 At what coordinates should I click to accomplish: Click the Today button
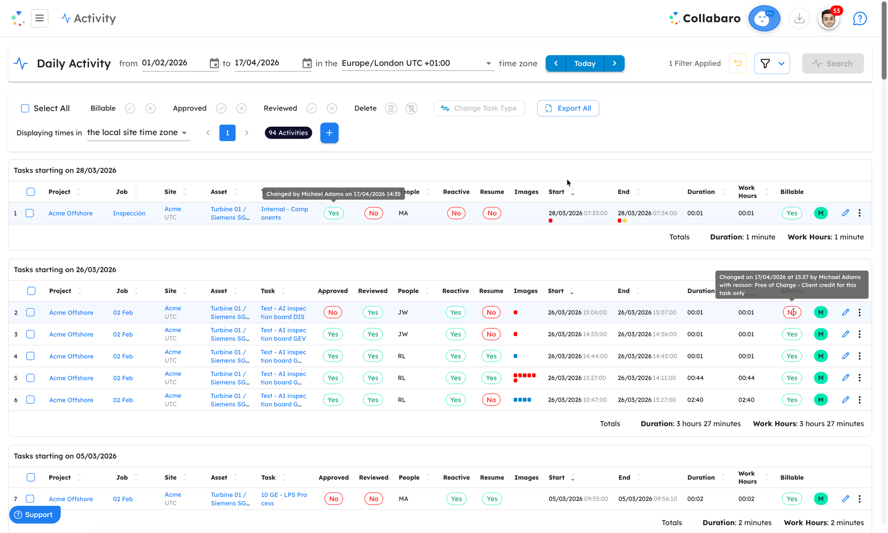tap(584, 64)
